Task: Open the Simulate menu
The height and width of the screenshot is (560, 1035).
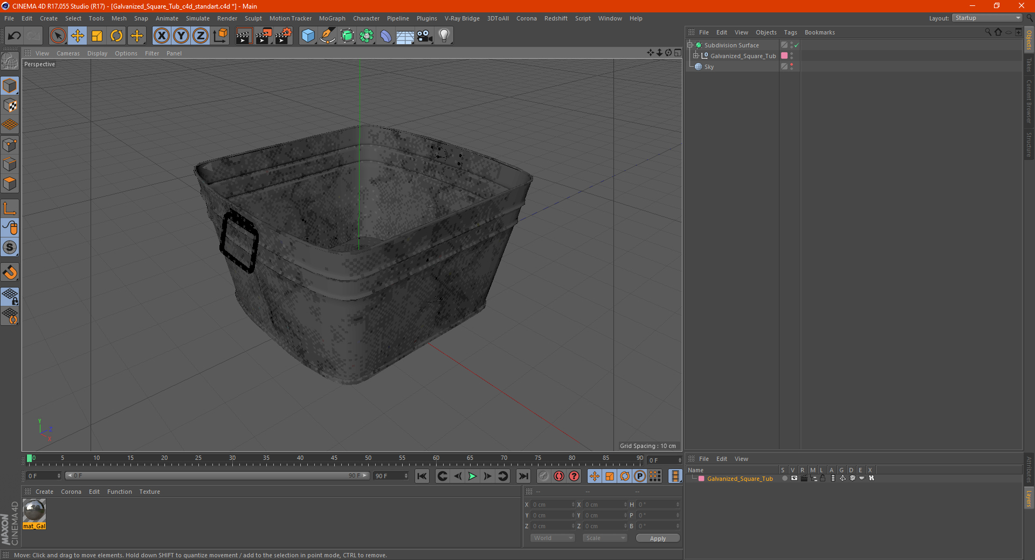Action: (x=198, y=18)
